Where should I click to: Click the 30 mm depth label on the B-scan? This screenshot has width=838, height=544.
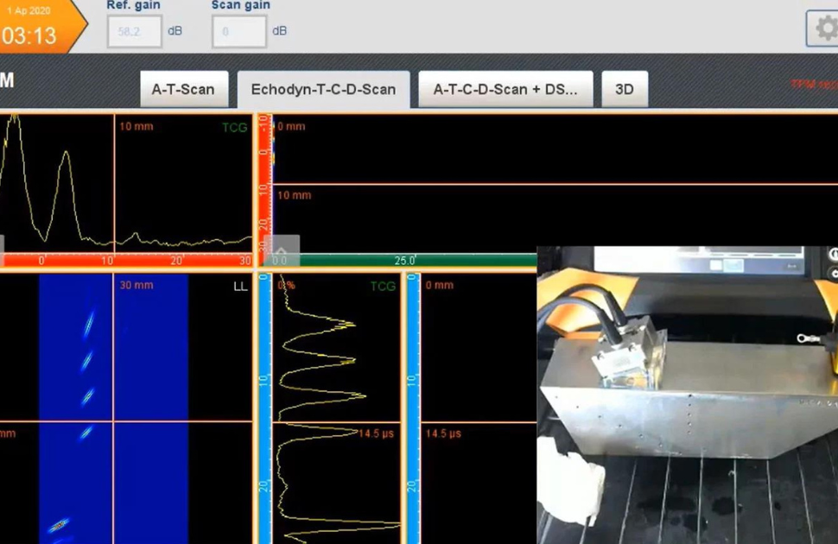(x=135, y=285)
